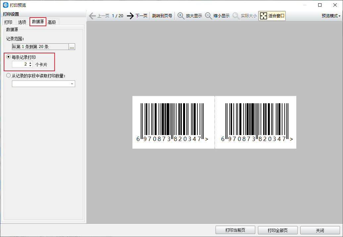Click 下一页 toolbar label
343x237 pixels.
click(x=141, y=16)
